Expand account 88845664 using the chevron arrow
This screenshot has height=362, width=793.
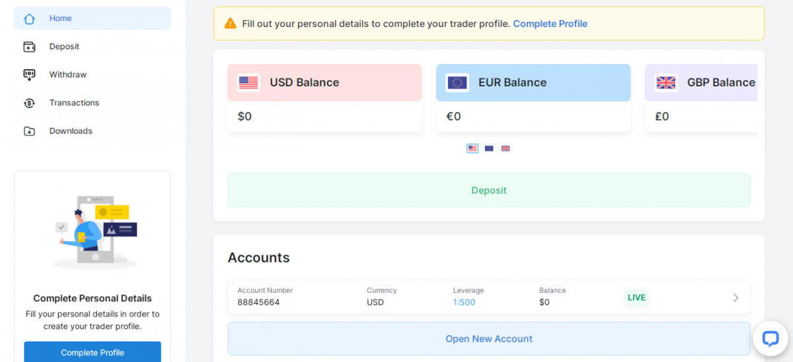click(736, 297)
